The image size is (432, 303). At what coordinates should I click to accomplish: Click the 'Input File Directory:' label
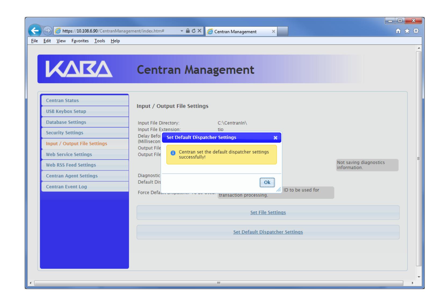(x=159, y=123)
